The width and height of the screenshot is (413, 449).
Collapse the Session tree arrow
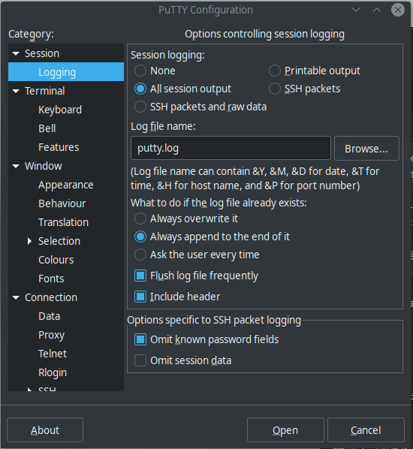(16, 53)
